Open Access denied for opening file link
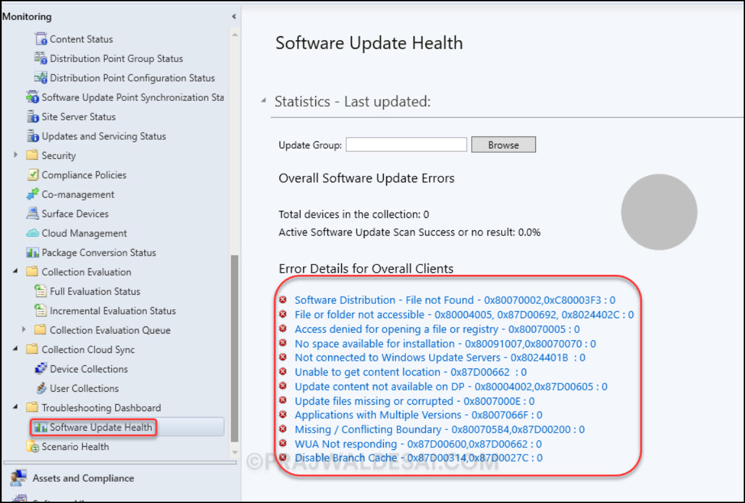Image resolution: width=745 pixels, height=503 pixels. tap(437, 329)
